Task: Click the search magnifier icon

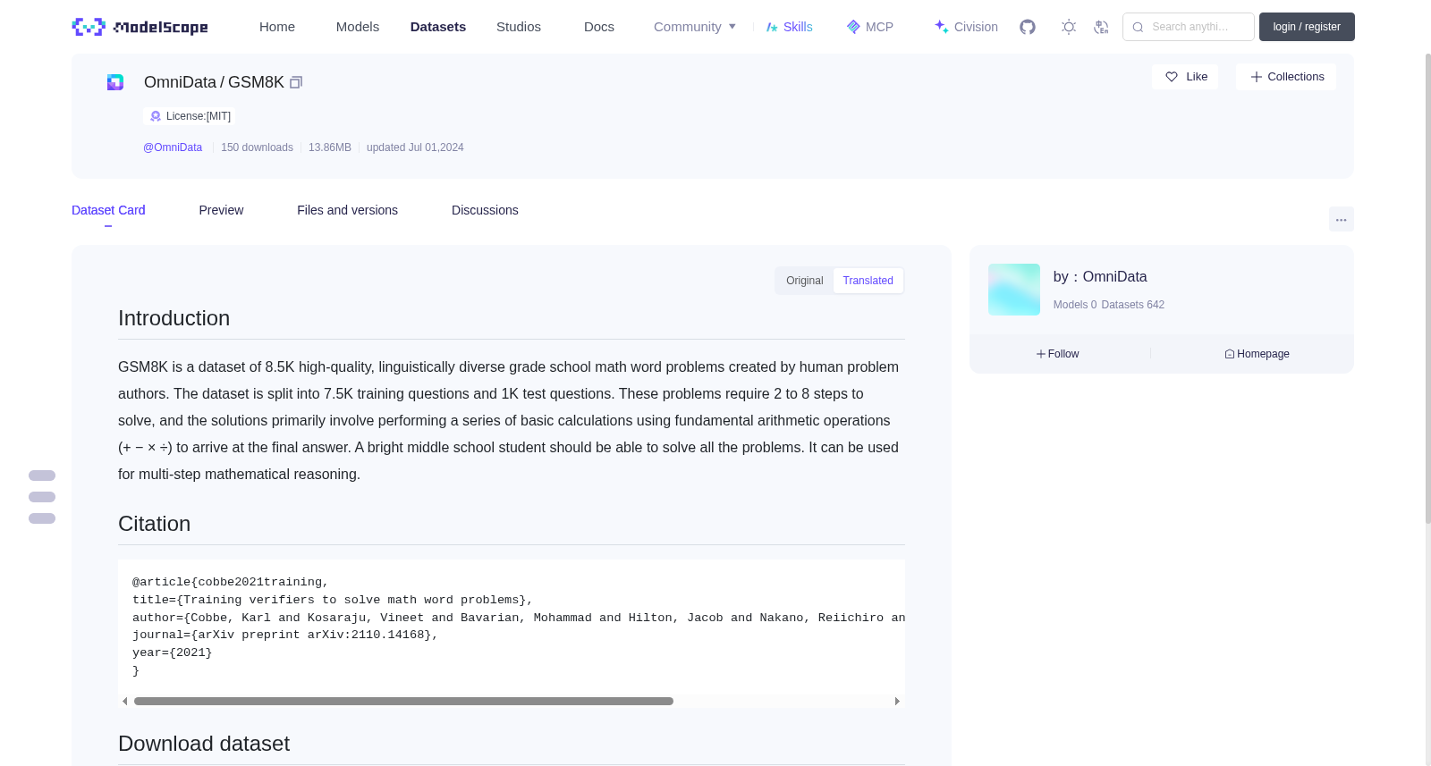Action: pyautogui.click(x=1138, y=27)
